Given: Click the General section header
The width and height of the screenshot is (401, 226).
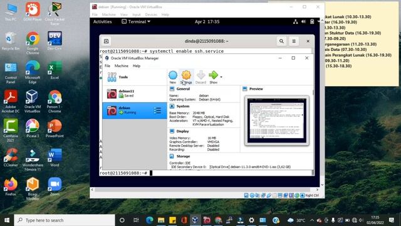Looking at the screenshot, I should pos(183,89).
